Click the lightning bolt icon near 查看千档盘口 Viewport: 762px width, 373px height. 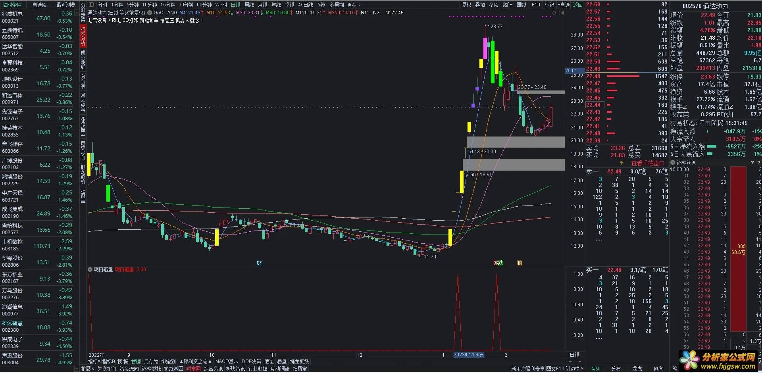coord(622,163)
